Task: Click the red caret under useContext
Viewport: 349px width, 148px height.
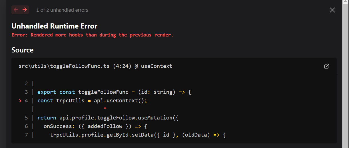Action: point(105,109)
